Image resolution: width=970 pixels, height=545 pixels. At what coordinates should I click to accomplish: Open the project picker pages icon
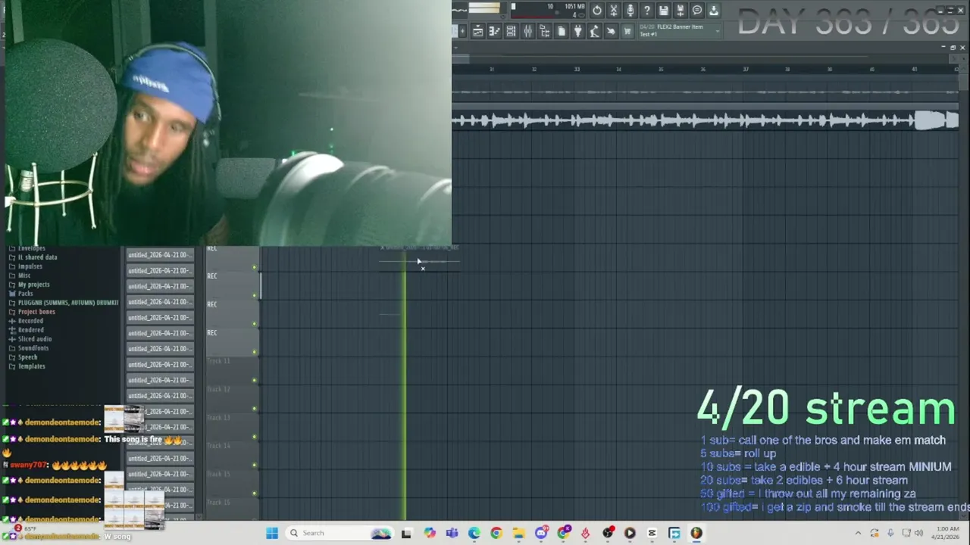point(561,31)
